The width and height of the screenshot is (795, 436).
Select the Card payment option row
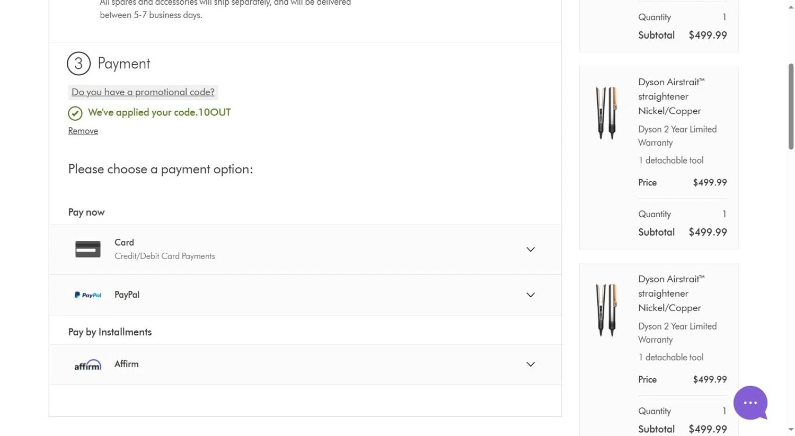point(305,250)
